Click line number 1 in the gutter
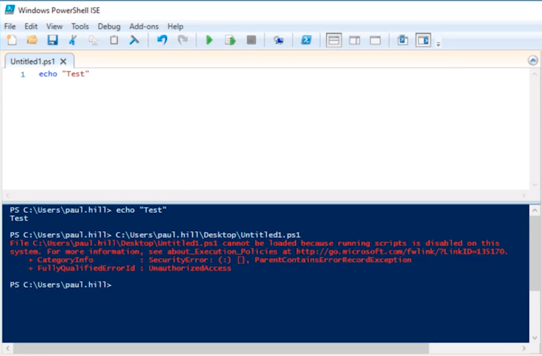The width and height of the screenshot is (542, 356). point(23,74)
